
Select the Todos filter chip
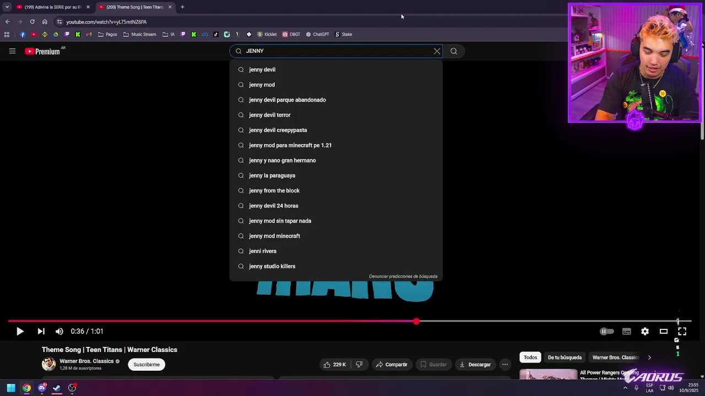tap(530, 358)
